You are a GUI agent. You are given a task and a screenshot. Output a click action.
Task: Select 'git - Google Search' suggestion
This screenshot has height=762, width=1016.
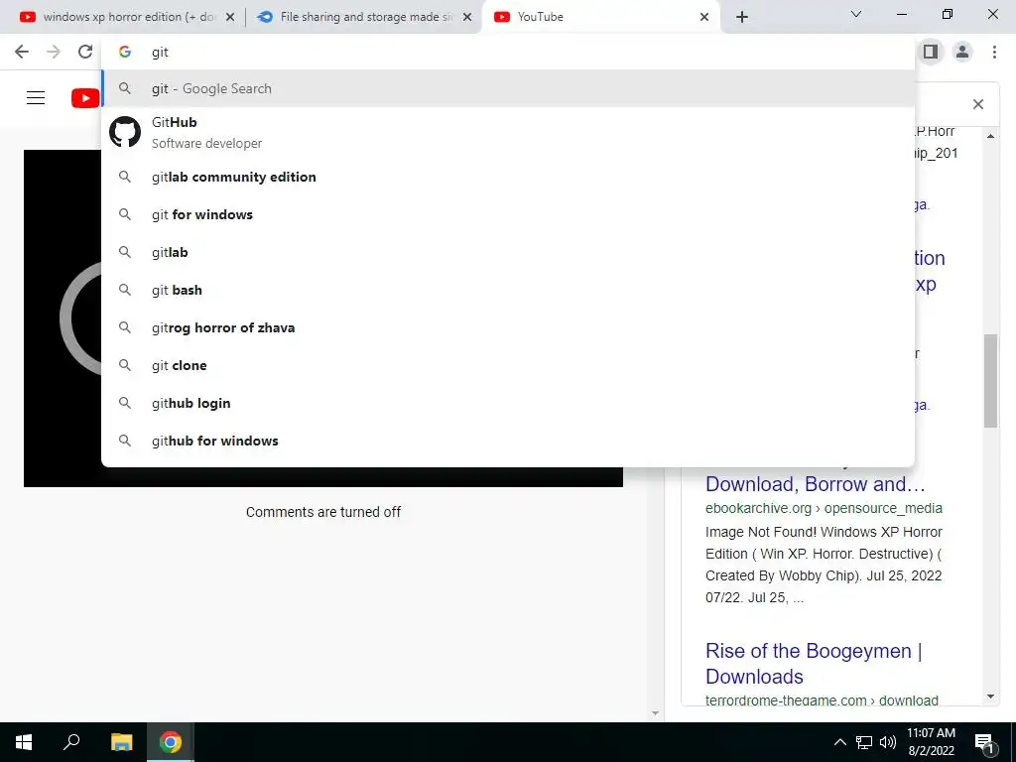508,88
